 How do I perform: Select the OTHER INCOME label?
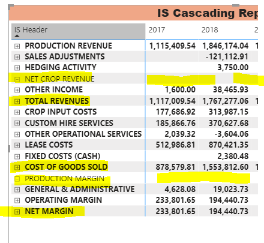pos(54,89)
